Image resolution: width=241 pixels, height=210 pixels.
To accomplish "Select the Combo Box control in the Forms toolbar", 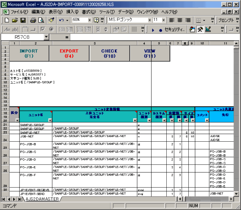I will coord(70,29).
